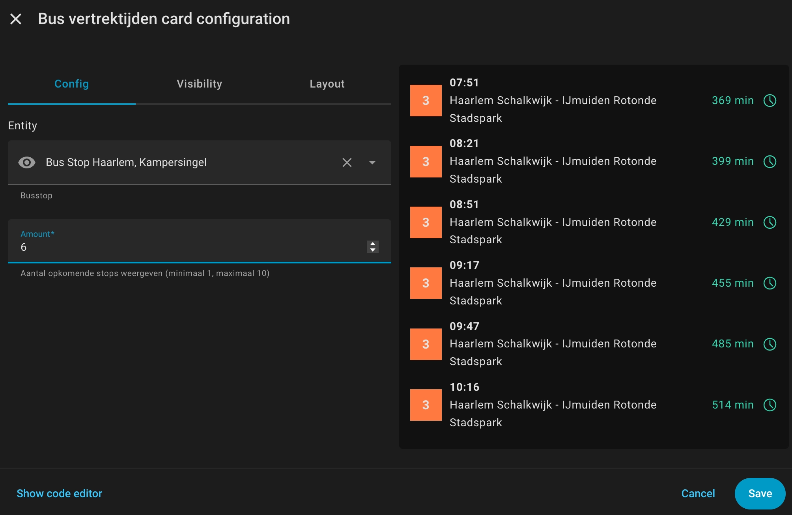Image resolution: width=792 pixels, height=515 pixels.
Task: Click the orange line 3 badge at 07:51
Action: coord(426,101)
